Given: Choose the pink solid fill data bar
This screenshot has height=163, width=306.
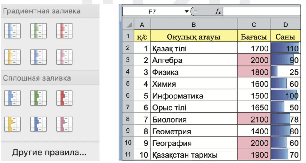Looking at the screenshot, I should (64, 124).
